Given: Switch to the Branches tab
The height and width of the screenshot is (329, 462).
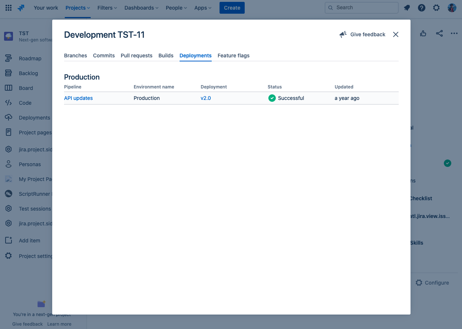Looking at the screenshot, I should (x=76, y=56).
